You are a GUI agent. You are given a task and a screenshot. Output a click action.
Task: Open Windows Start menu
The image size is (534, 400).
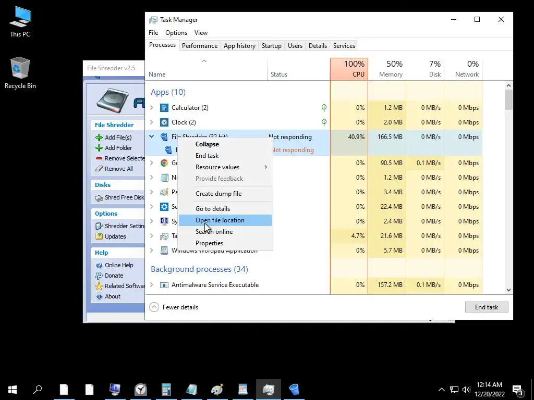tap(13, 390)
